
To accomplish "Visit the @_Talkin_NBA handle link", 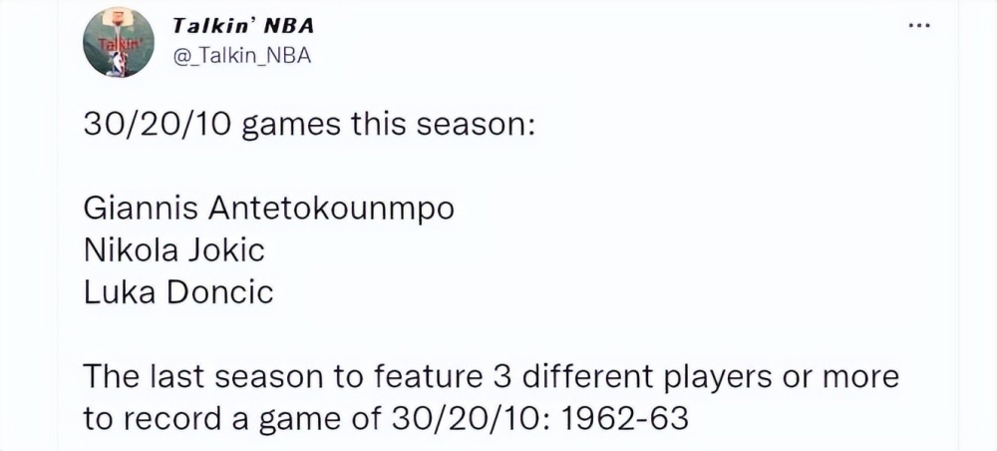I will click(x=241, y=57).
